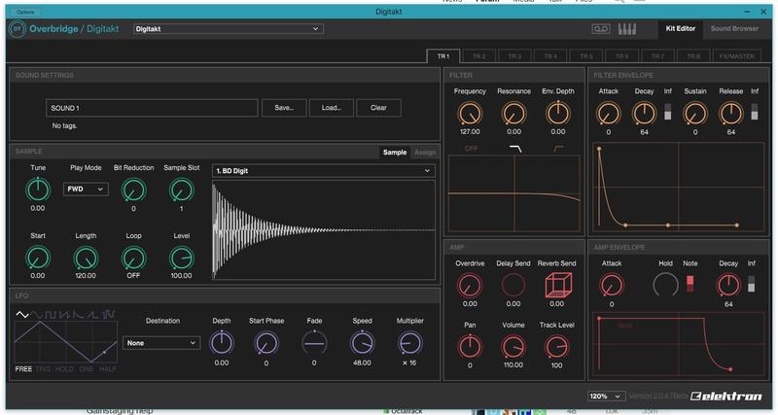Select the FX/MASTER tab
Image resolution: width=778 pixels, height=415 pixels.
tap(736, 56)
